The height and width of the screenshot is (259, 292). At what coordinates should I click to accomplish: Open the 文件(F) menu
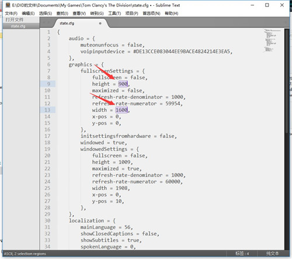pos(11,13)
